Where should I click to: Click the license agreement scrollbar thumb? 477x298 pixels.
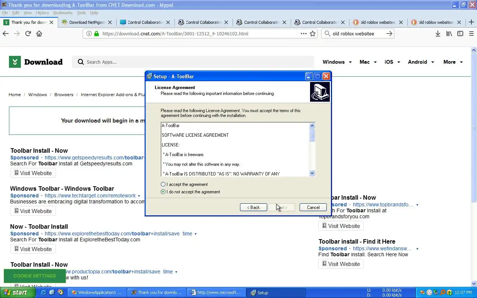point(312,135)
